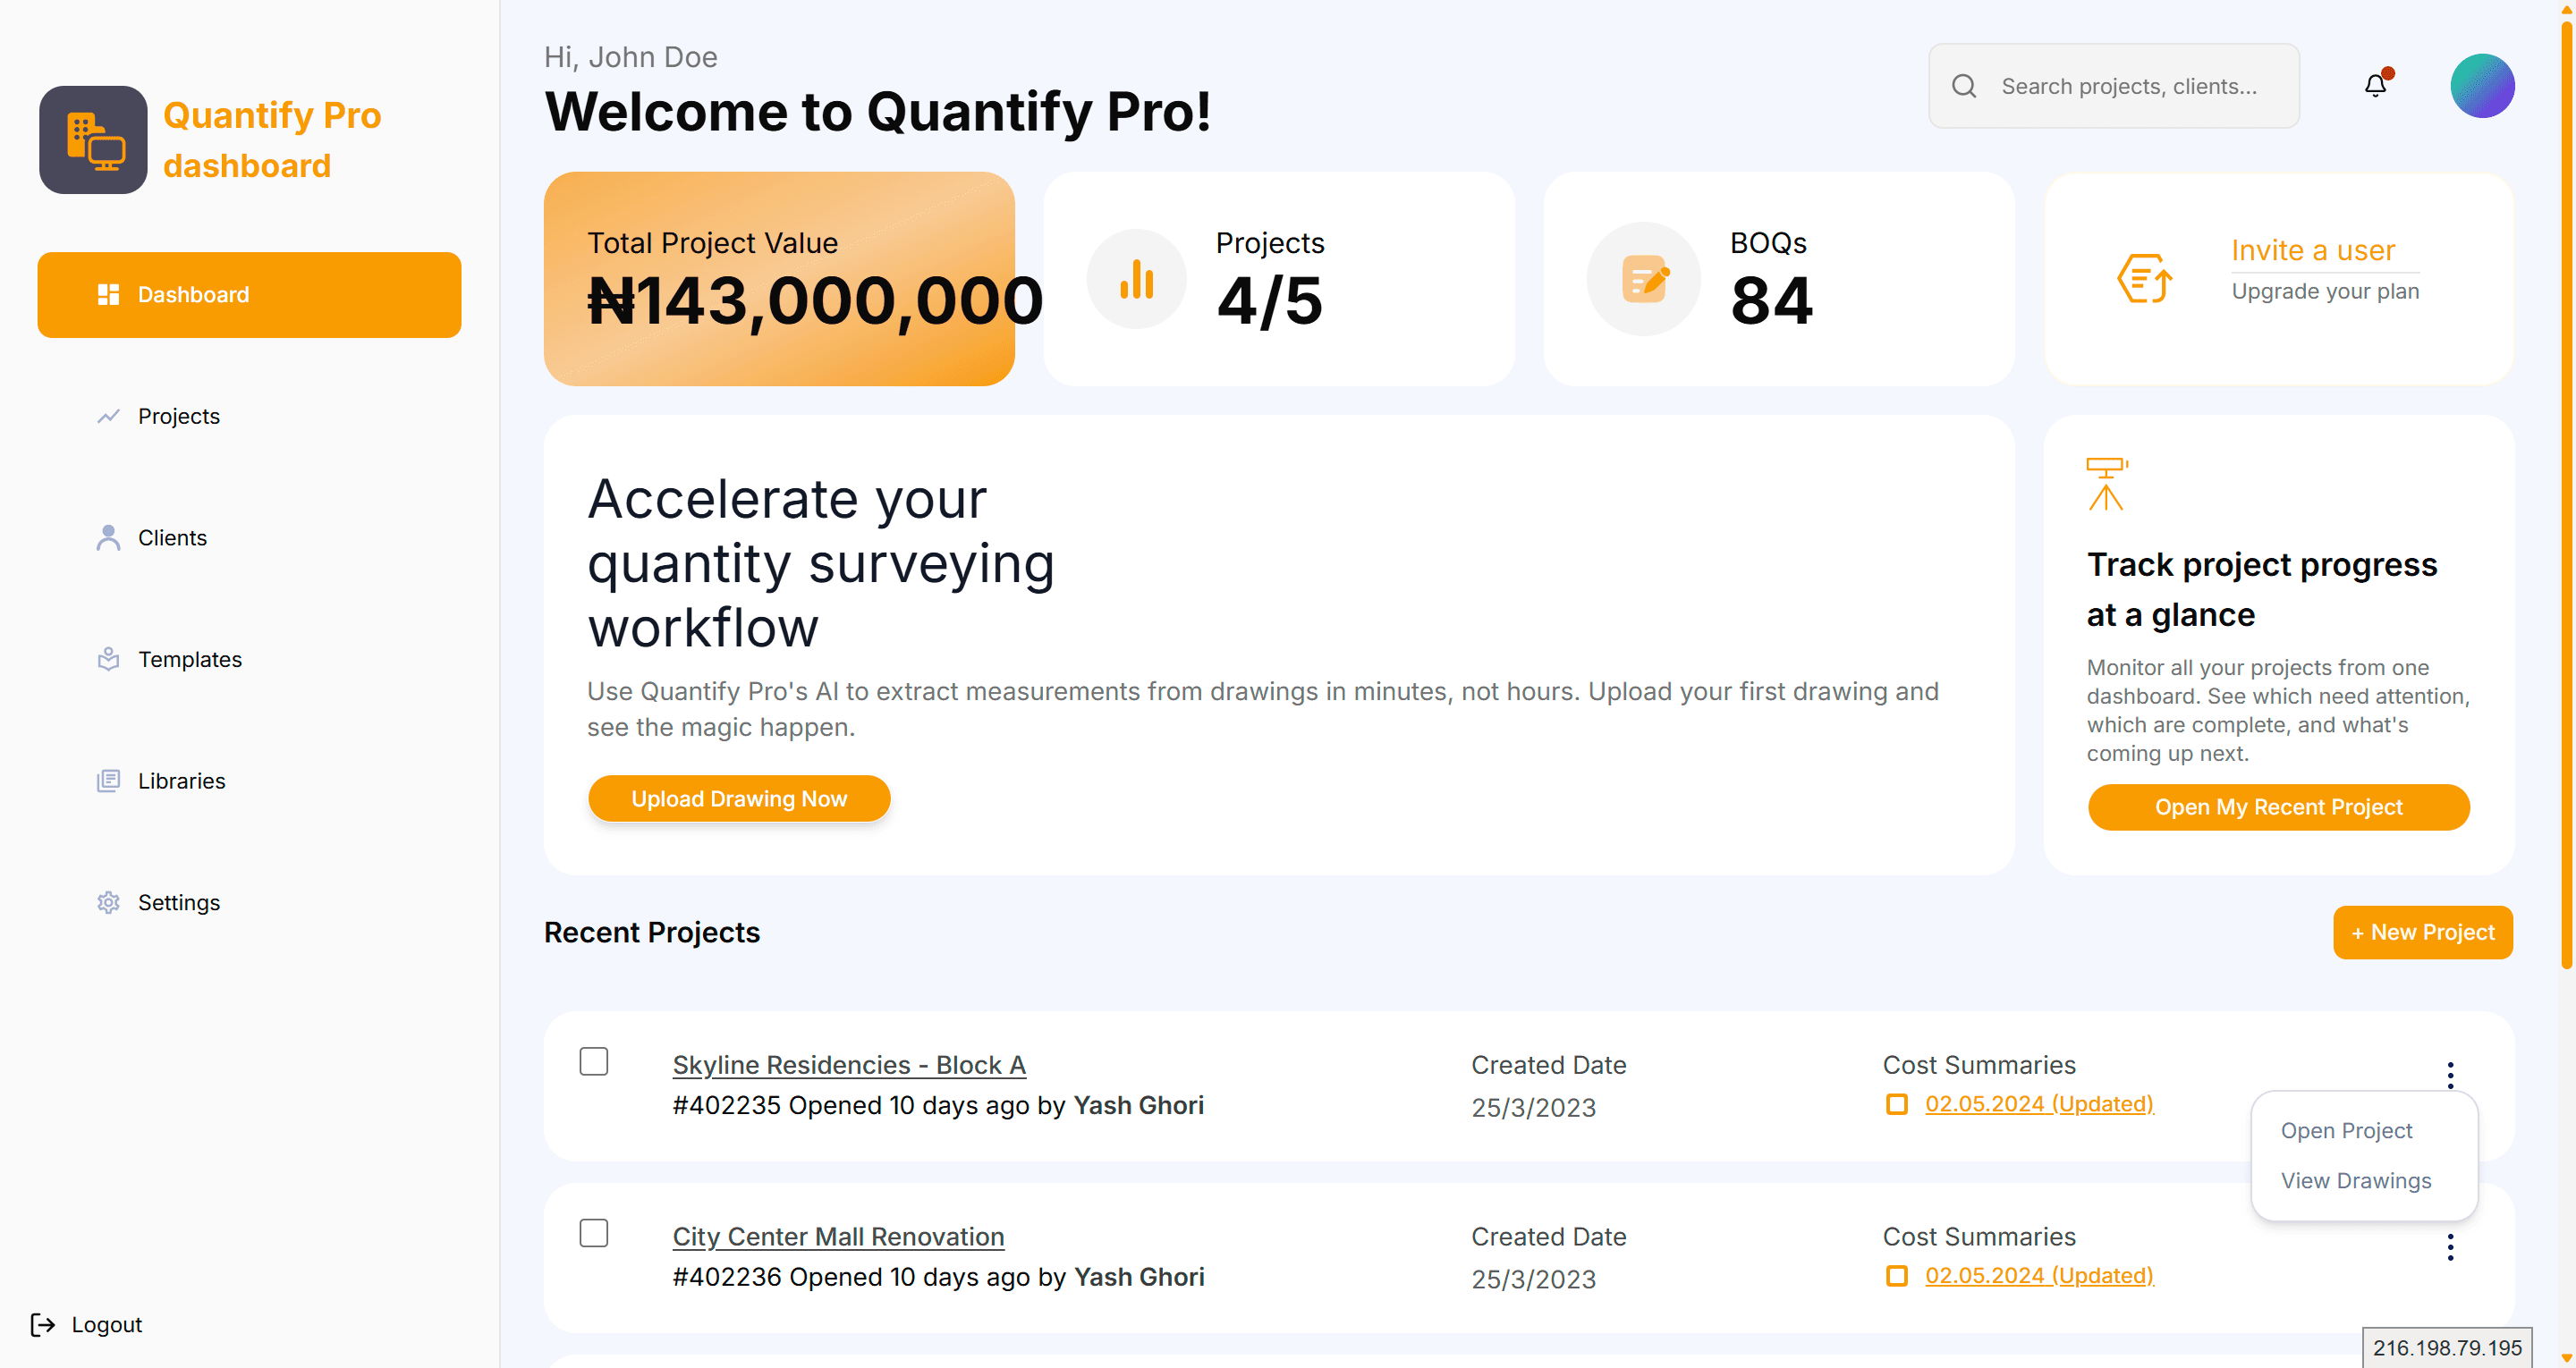Screen dimensions: 2576x1368
Task: Open three-dot menu for Skyline Residencies
Action: tap(2449, 1075)
